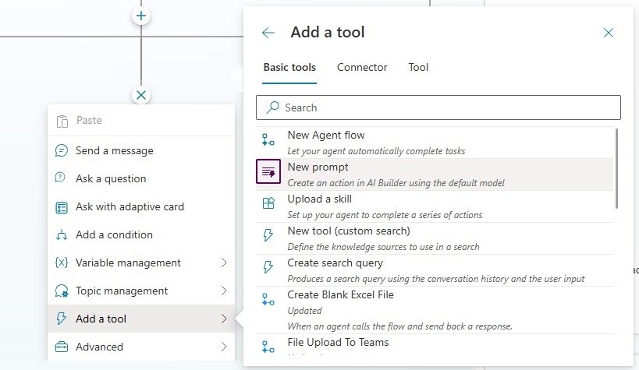Screen dimensions: 639x370
Task: Click 'Produces a search query' description text
Action: [436, 279]
